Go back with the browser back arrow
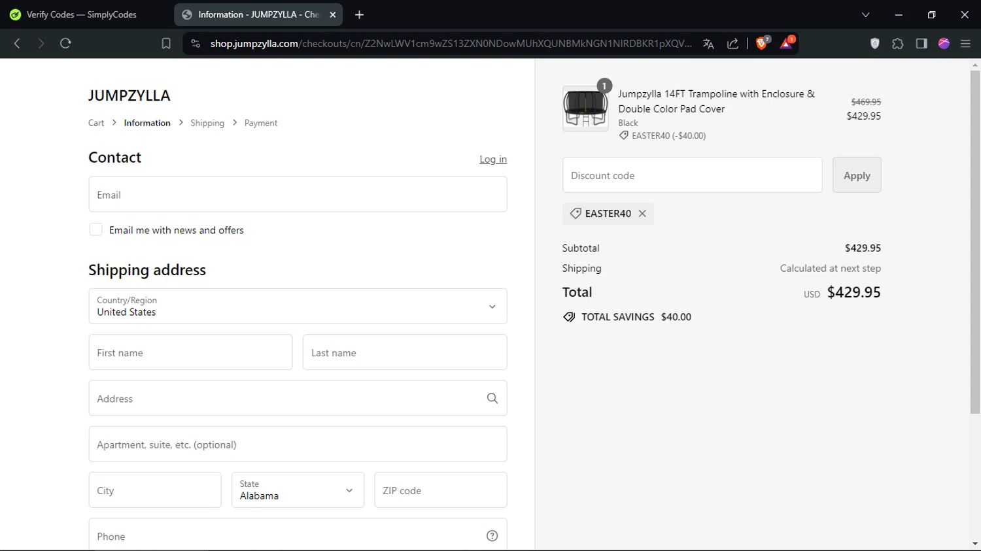This screenshot has width=981, height=551. [17, 44]
